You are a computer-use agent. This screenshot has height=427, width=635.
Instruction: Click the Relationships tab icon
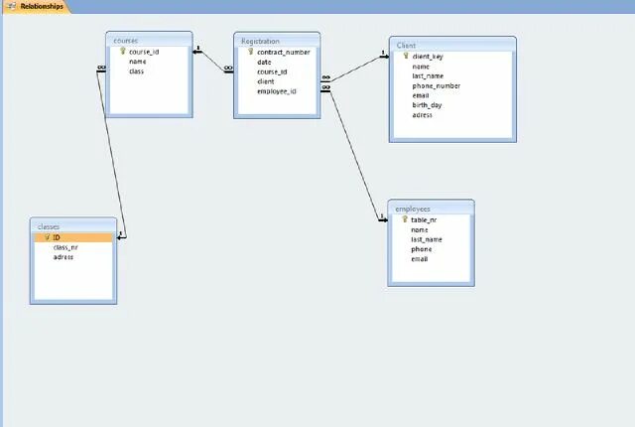(11, 7)
